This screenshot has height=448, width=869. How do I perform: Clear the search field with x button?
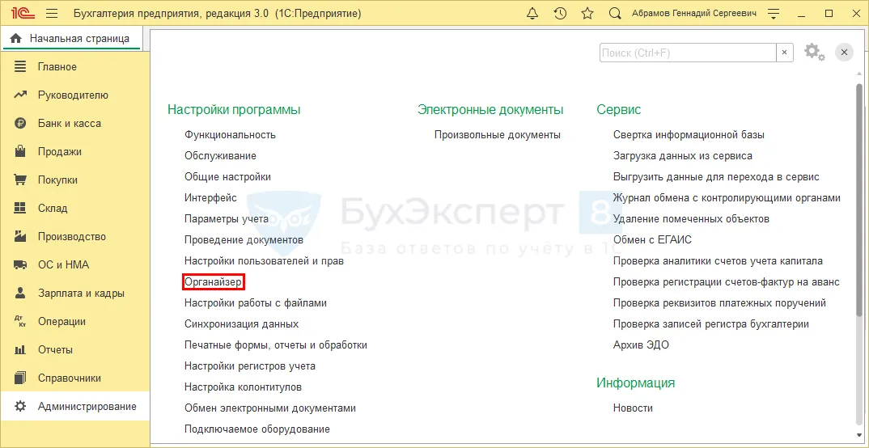point(784,53)
